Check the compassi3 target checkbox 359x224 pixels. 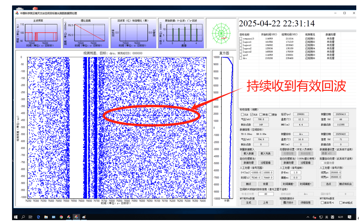241,38
